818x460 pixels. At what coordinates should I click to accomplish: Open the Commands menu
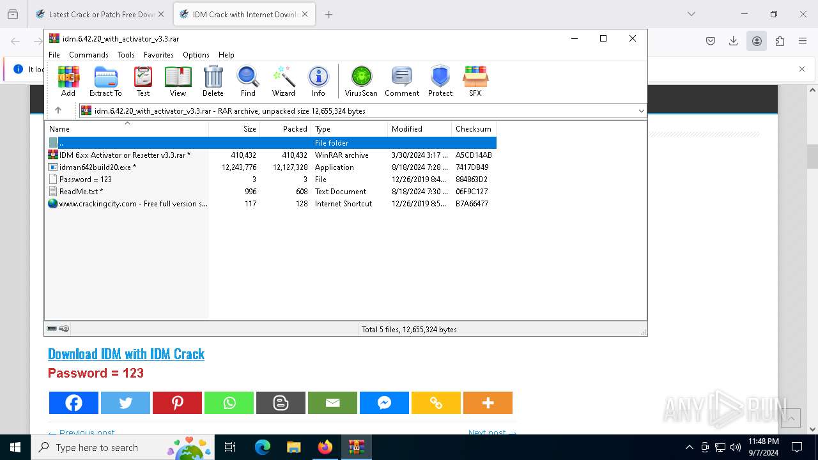point(89,55)
